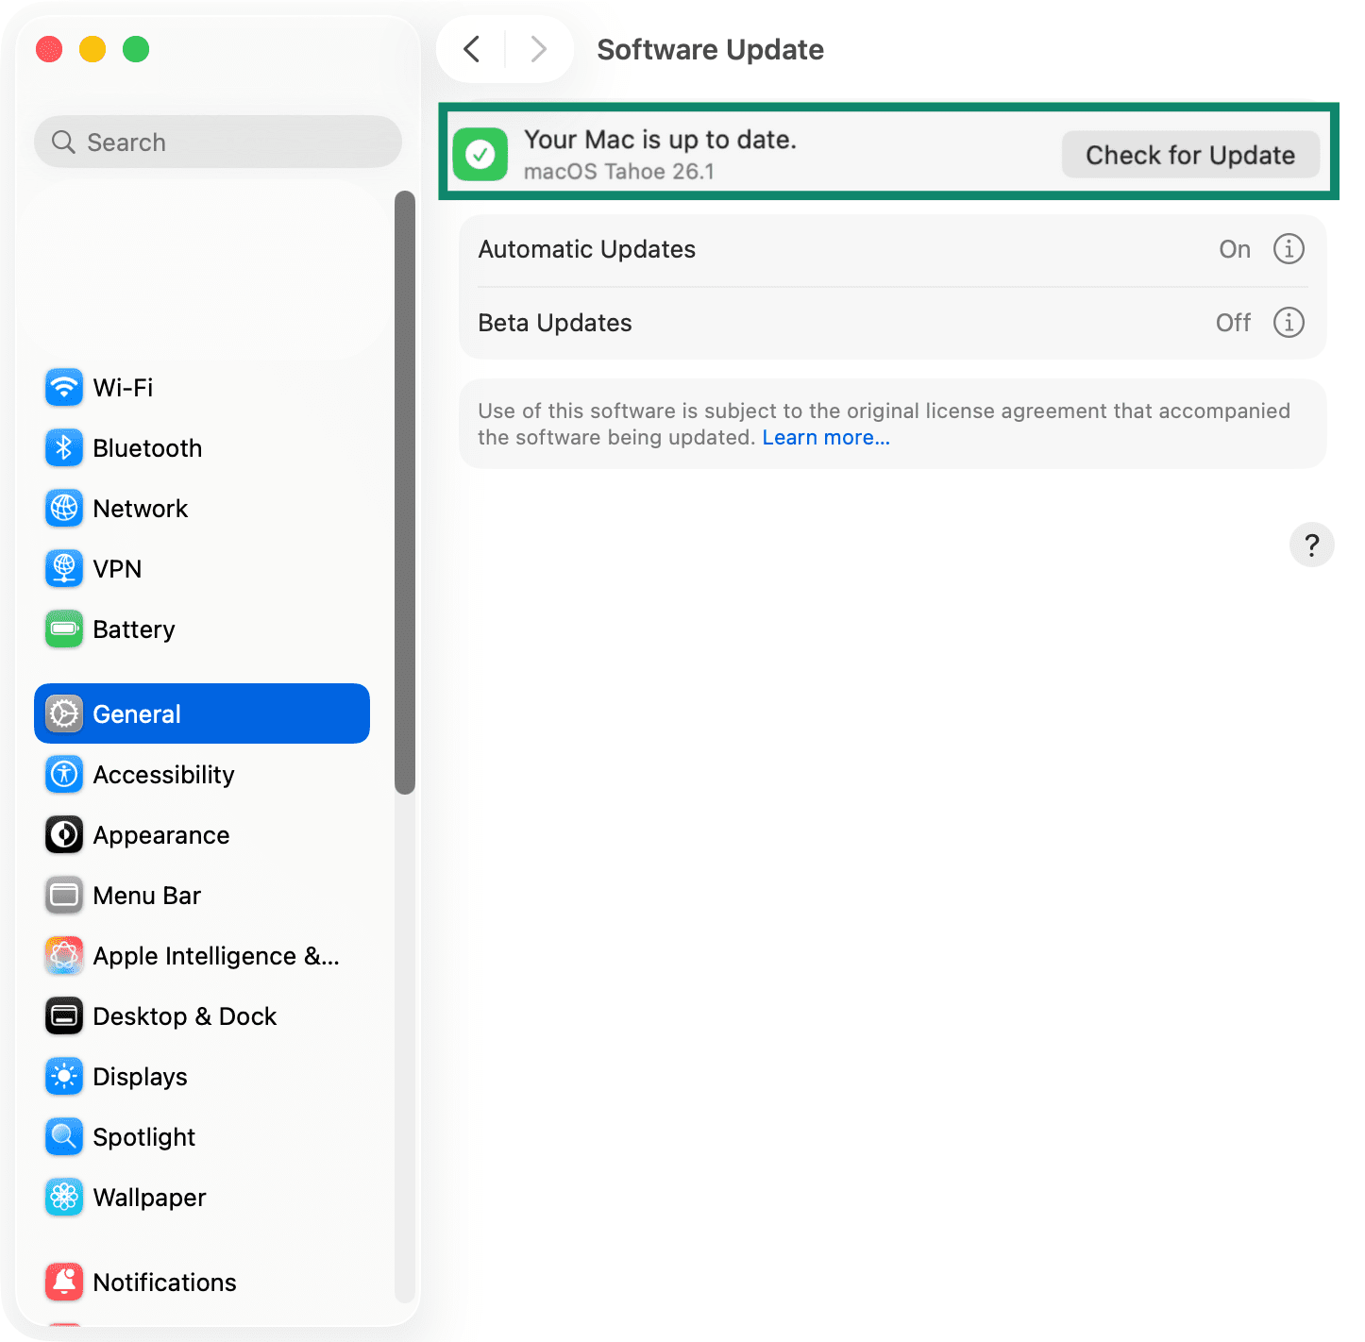1365x1342 pixels.
Task: Select General in the sidebar
Action: coord(137,713)
